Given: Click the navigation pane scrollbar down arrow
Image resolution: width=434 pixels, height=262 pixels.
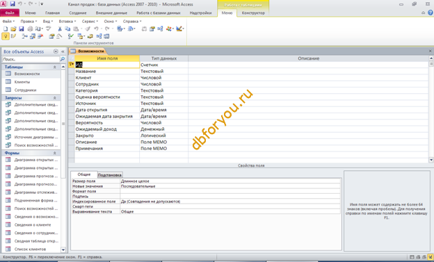Looking at the screenshot, I should pyautogui.click(x=63, y=249).
